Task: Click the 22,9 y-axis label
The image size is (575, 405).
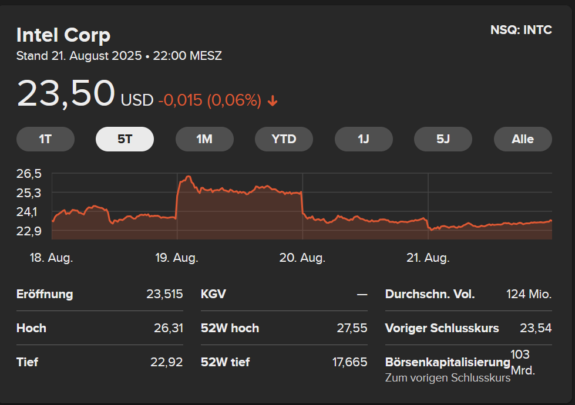Action: (29, 231)
